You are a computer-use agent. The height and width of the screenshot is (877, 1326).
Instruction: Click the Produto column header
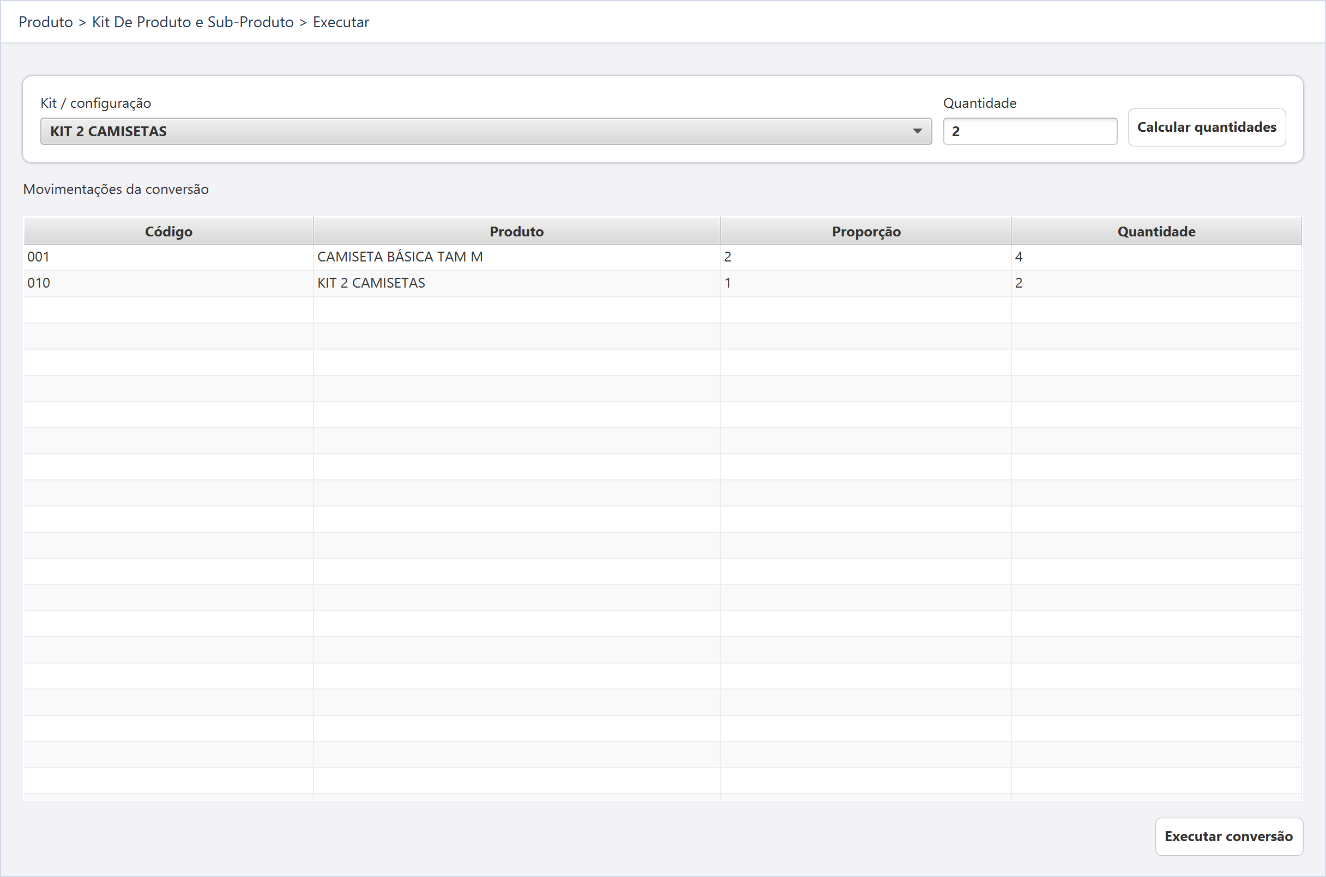pyautogui.click(x=517, y=231)
